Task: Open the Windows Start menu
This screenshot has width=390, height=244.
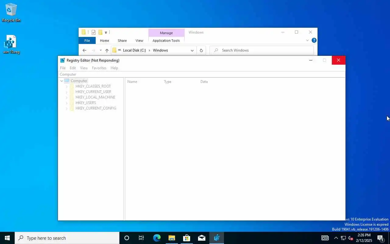Action: [x=7, y=238]
